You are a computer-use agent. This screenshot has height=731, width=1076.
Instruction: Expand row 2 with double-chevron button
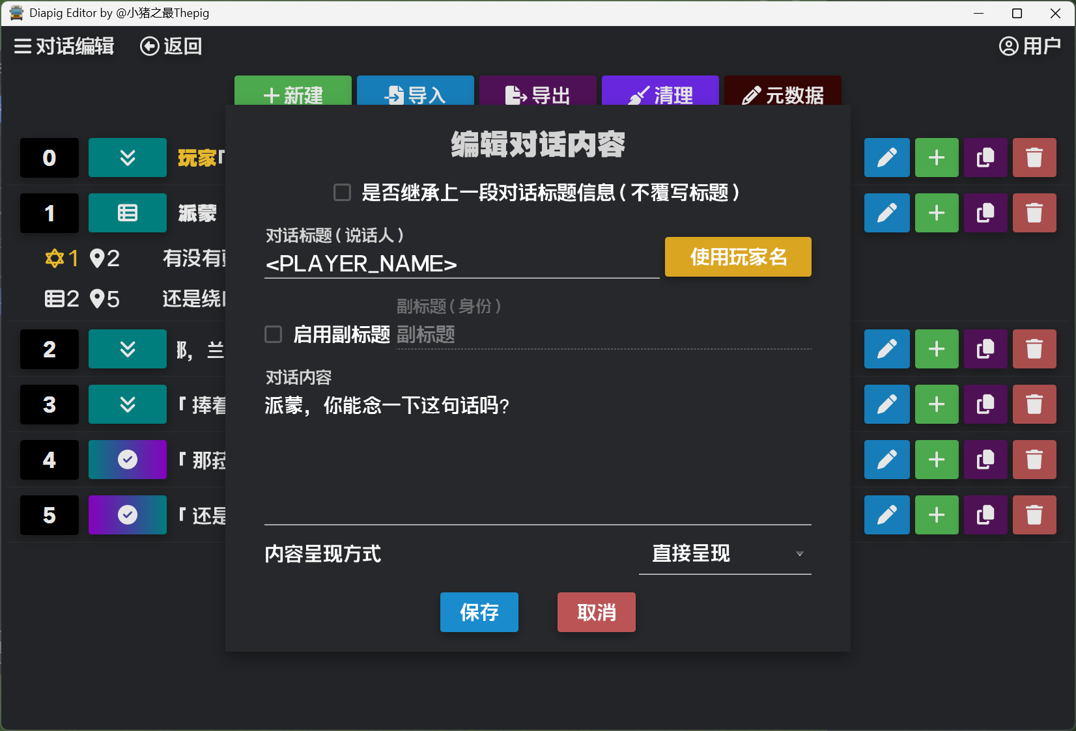128,349
